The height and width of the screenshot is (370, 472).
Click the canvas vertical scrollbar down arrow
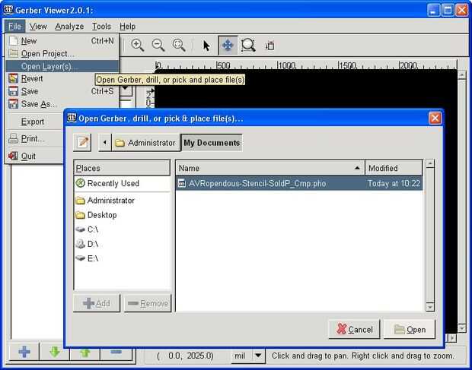pyautogui.click(x=462, y=328)
